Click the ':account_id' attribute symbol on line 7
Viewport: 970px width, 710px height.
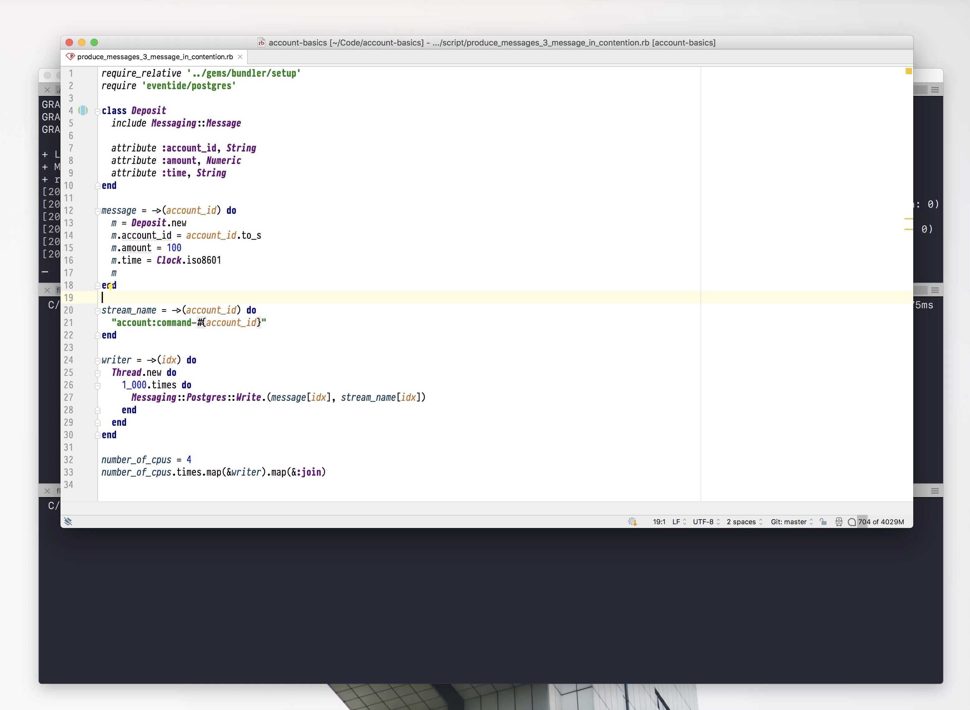(189, 148)
